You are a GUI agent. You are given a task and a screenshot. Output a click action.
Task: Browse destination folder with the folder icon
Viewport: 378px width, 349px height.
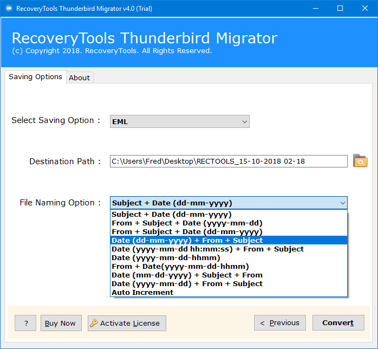point(360,161)
